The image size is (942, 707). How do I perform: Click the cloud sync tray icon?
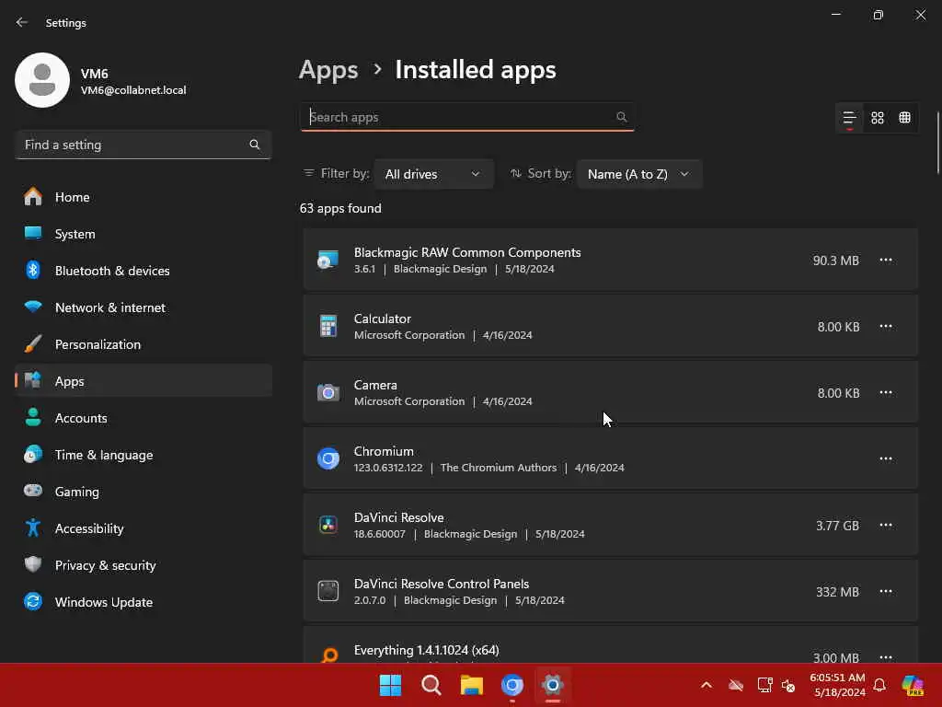click(x=736, y=685)
